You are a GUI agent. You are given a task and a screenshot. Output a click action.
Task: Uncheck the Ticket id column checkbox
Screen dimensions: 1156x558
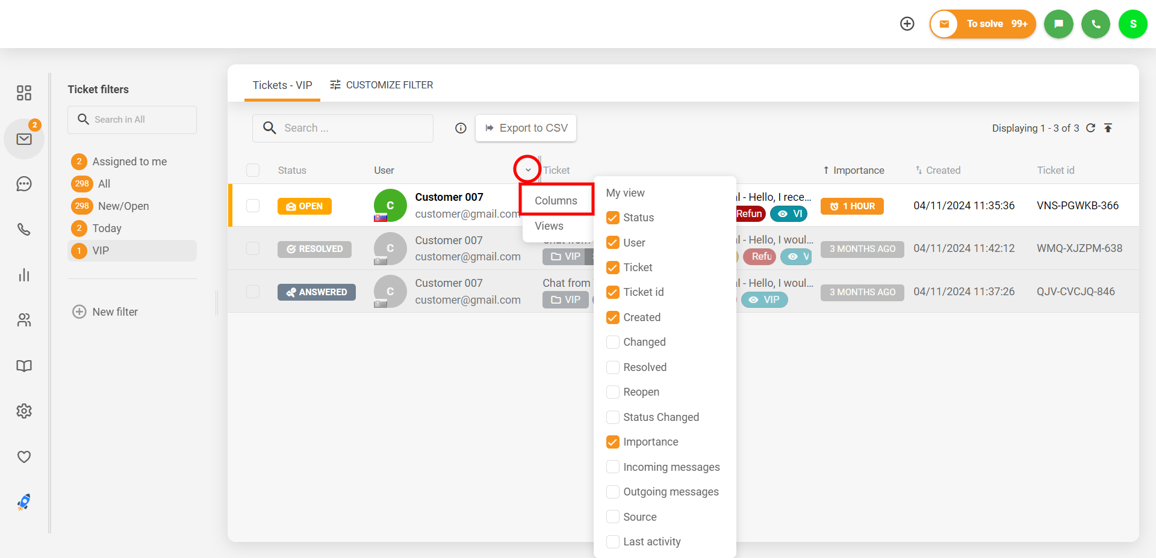(613, 292)
